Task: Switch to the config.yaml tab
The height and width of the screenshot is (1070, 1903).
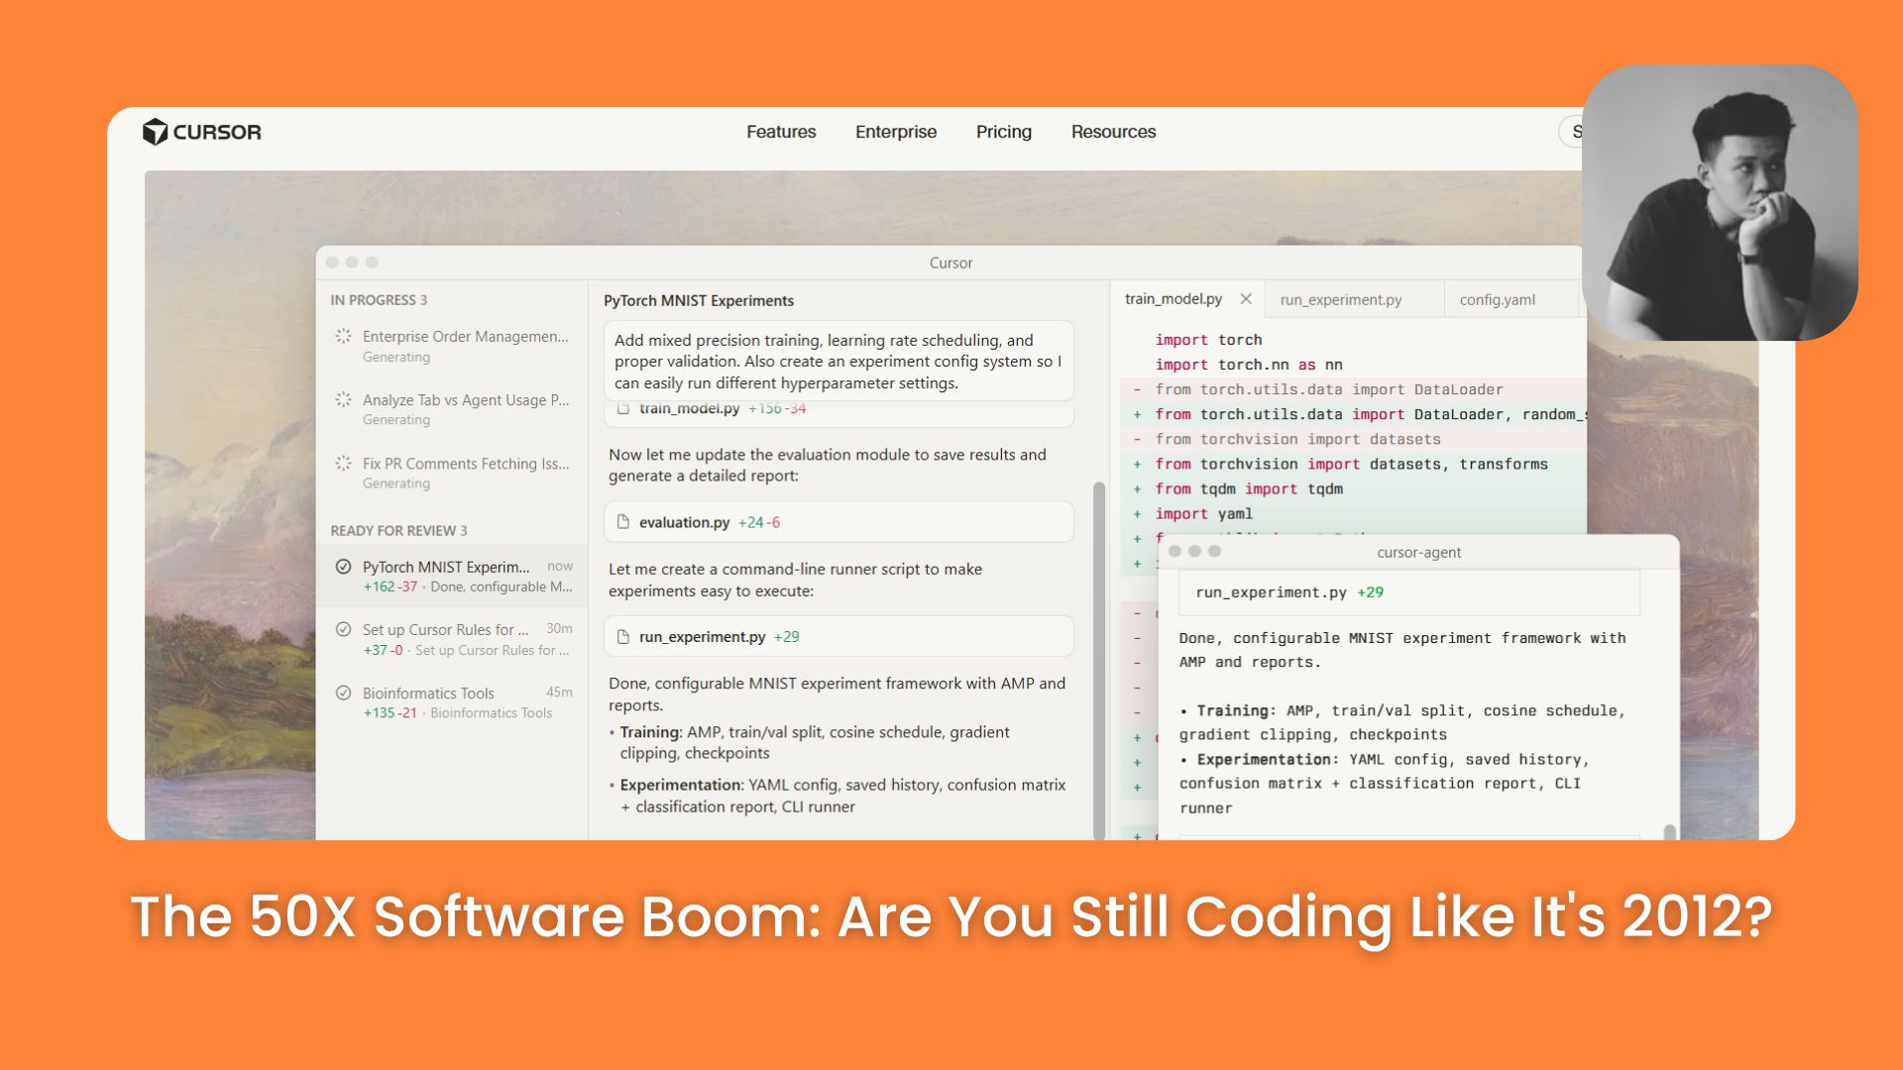Action: pos(1497,300)
